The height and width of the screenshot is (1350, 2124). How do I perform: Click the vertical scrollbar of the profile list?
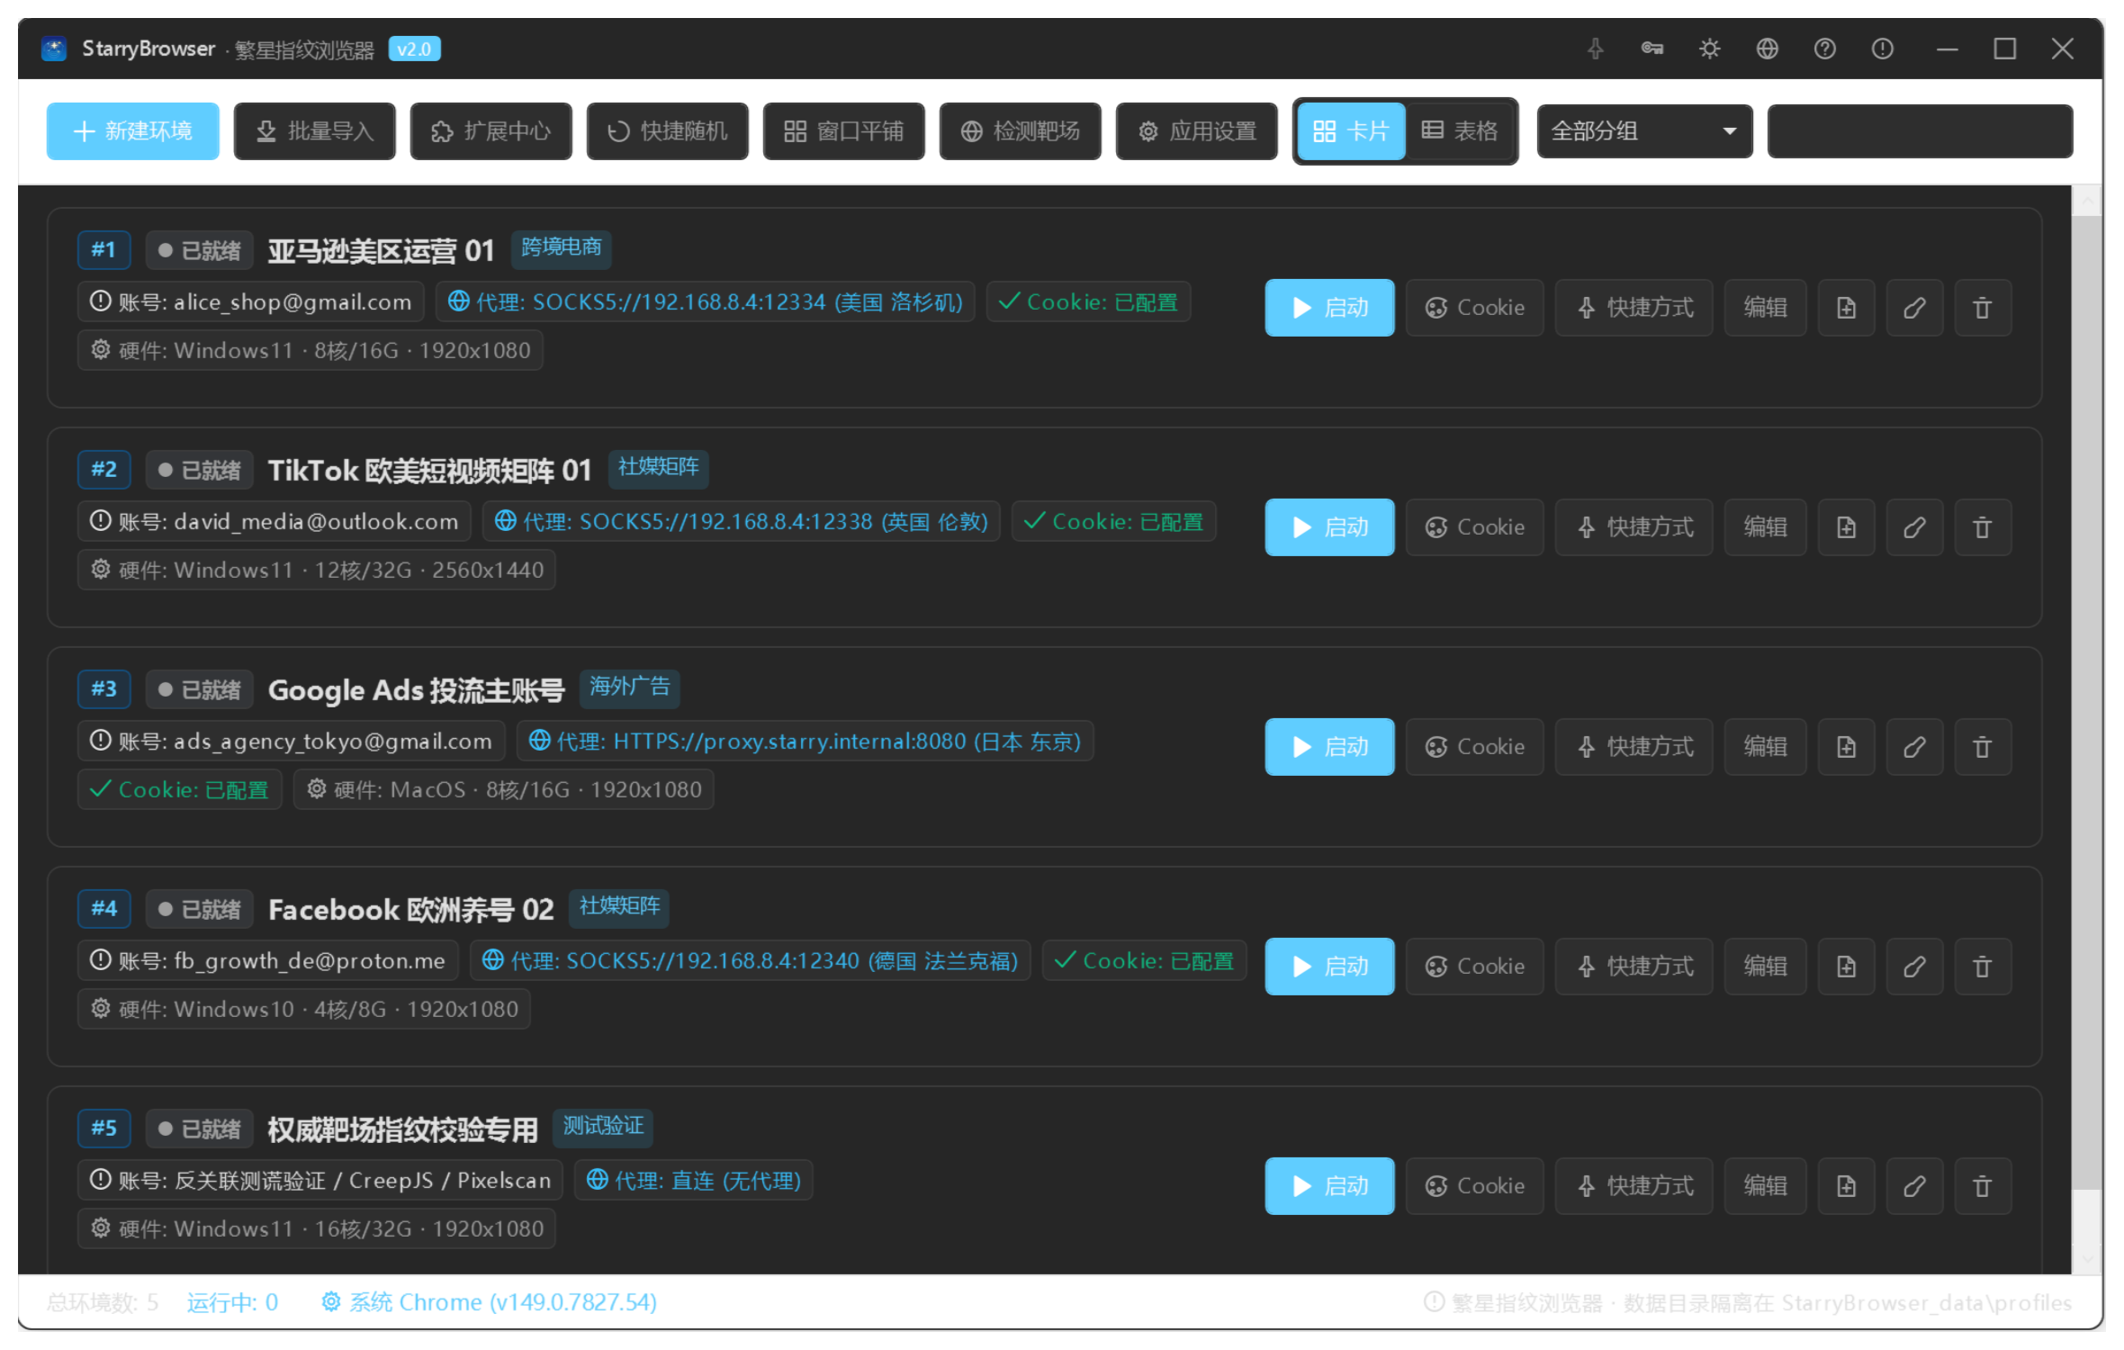coord(2086,702)
